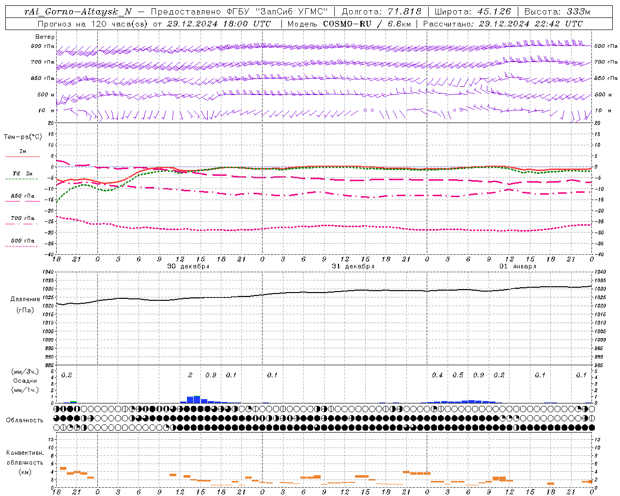The height and width of the screenshot is (496, 620).
Task: Click the date label 31 декабря
Action: pyautogui.click(x=353, y=266)
